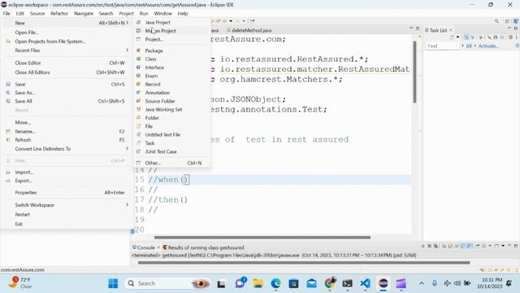The width and height of the screenshot is (520, 293).
Task: Create a new Class
Action: click(x=150, y=59)
